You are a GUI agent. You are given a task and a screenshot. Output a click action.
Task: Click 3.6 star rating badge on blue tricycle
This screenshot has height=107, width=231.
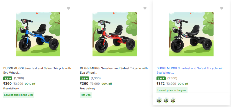(8, 78)
